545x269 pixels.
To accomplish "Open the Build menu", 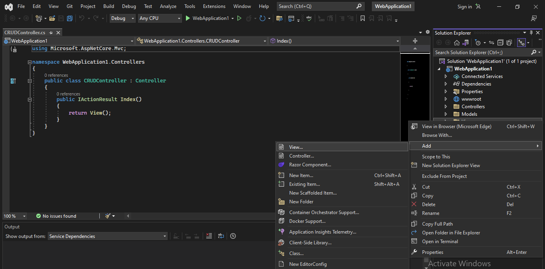I will (109, 6).
